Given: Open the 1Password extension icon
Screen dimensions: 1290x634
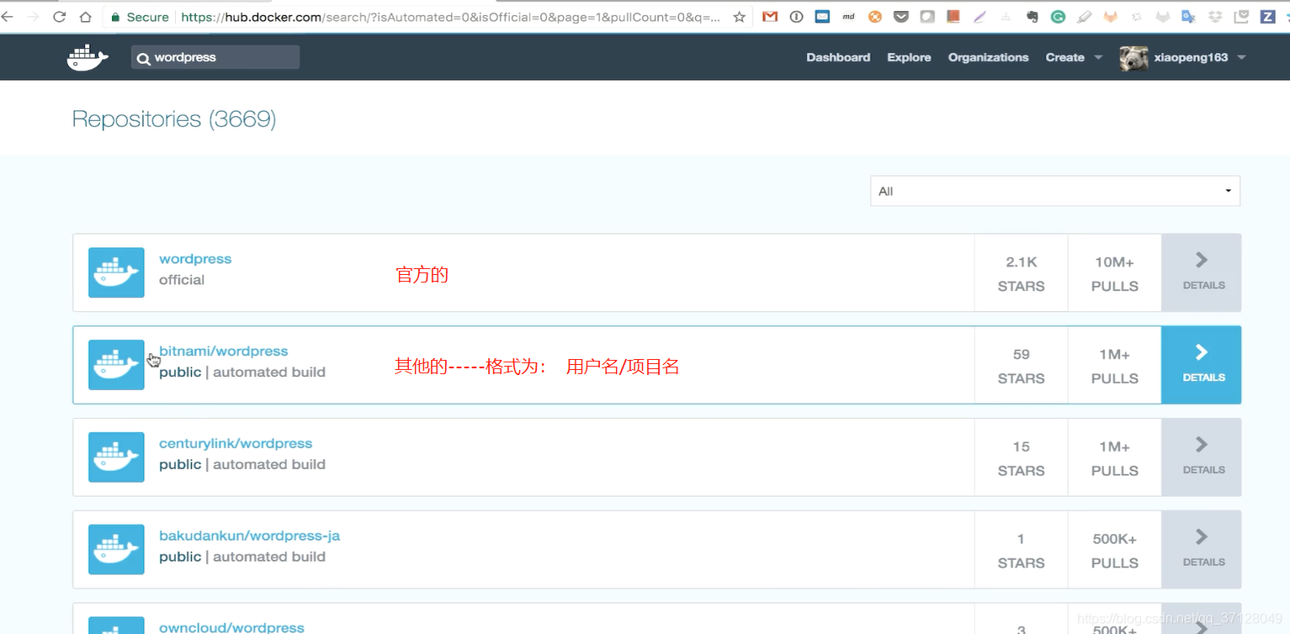Looking at the screenshot, I should click(x=796, y=17).
